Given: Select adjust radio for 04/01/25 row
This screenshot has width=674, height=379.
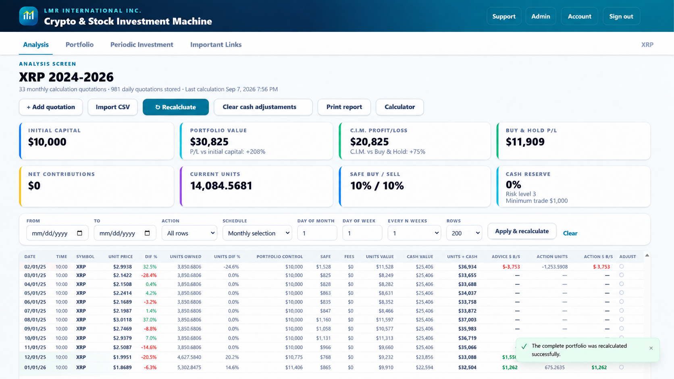Looking at the screenshot, I should (621, 284).
